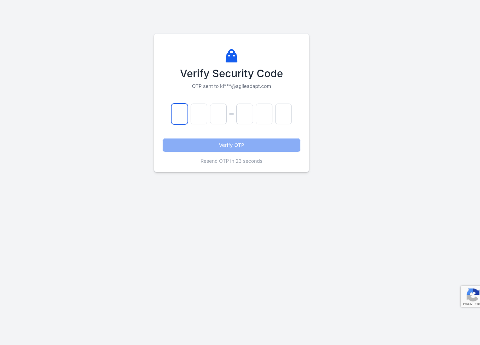Open the reCAPTCHA Terms link
The width and height of the screenshot is (480, 345).
tap(477, 304)
